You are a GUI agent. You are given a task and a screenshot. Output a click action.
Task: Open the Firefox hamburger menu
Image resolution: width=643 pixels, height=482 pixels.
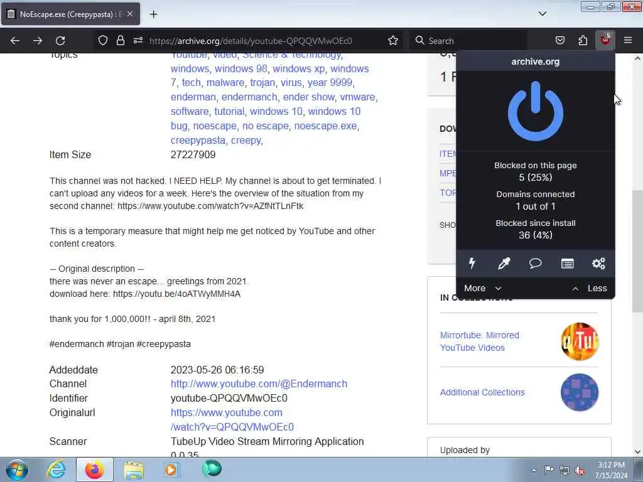[x=628, y=40]
